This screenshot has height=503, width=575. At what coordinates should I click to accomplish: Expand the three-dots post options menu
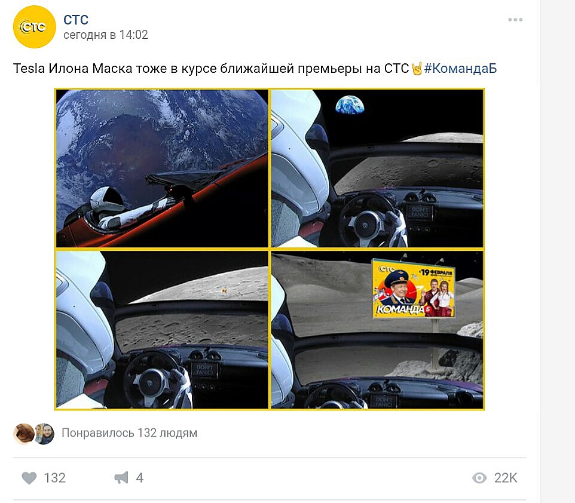[x=515, y=20]
